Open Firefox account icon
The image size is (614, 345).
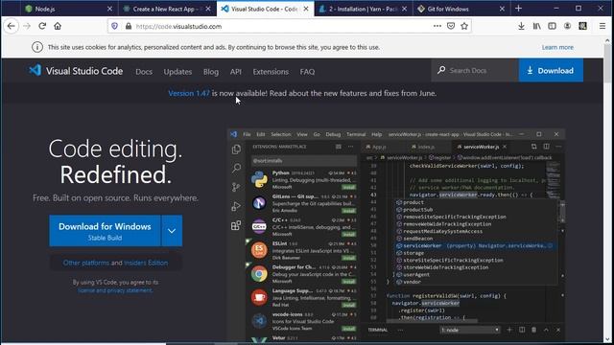coord(567,26)
